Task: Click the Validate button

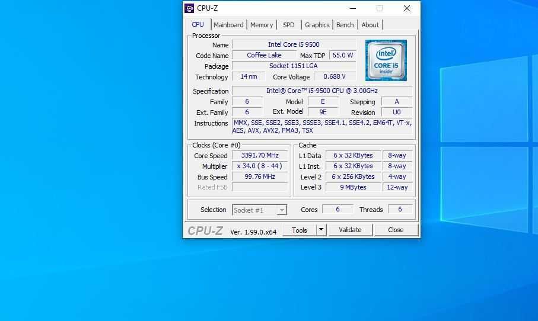Action: (x=350, y=230)
